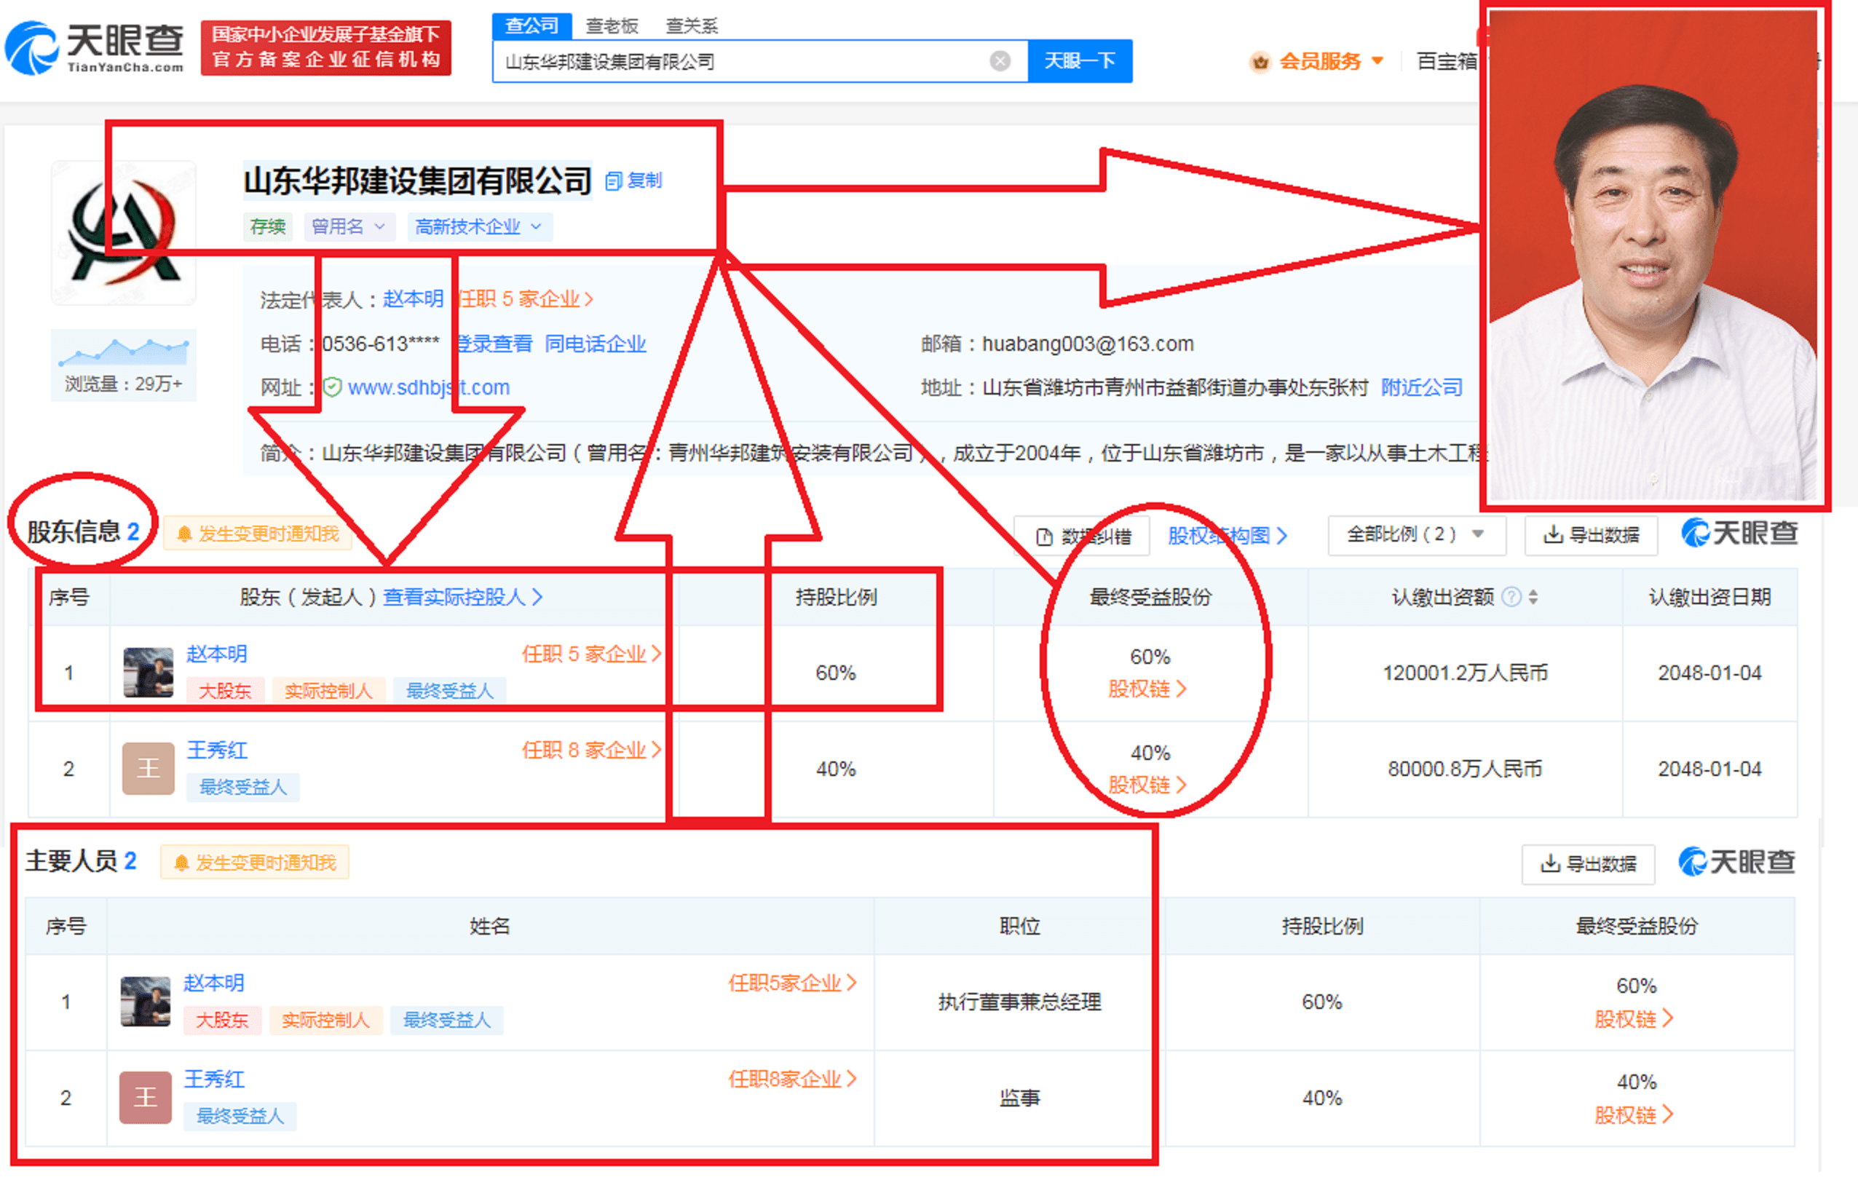This screenshot has width=1858, height=1204.
Task: Open 任职 8 家企业 in shareholder row 2
Action: (x=591, y=750)
